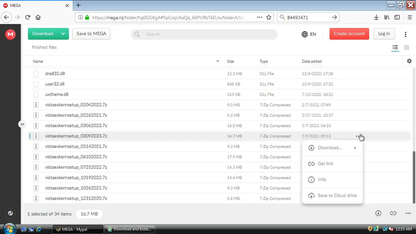Switch to list view
Viewport: 416px width, 234px height.
coord(395,47)
